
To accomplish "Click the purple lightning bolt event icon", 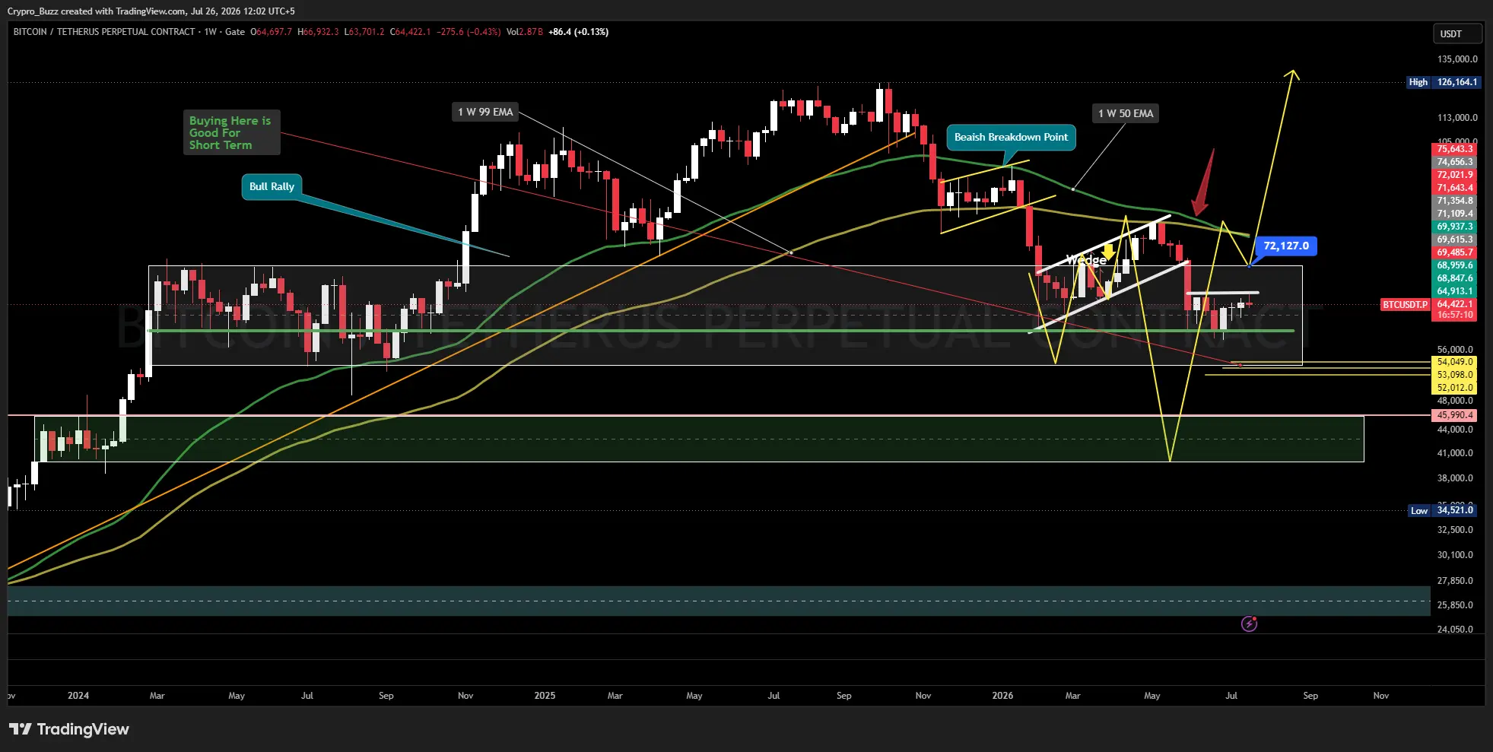I will pyautogui.click(x=1249, y=624).
